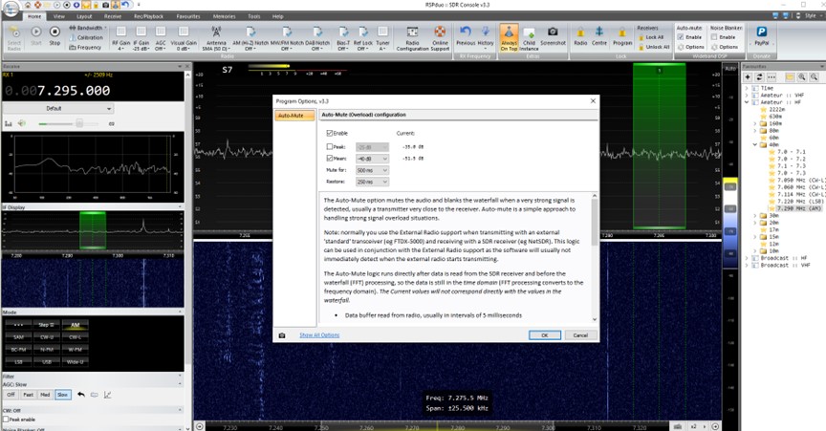This screenshot has width=826, height=431.
Task: Click the camera icon in dialog footer
Action: point(281,335)
